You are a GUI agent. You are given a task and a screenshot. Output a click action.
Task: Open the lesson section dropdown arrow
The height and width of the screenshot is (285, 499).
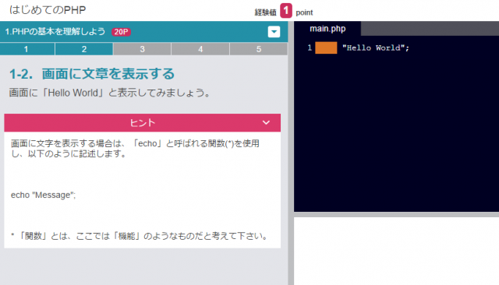tap(274, 32)
